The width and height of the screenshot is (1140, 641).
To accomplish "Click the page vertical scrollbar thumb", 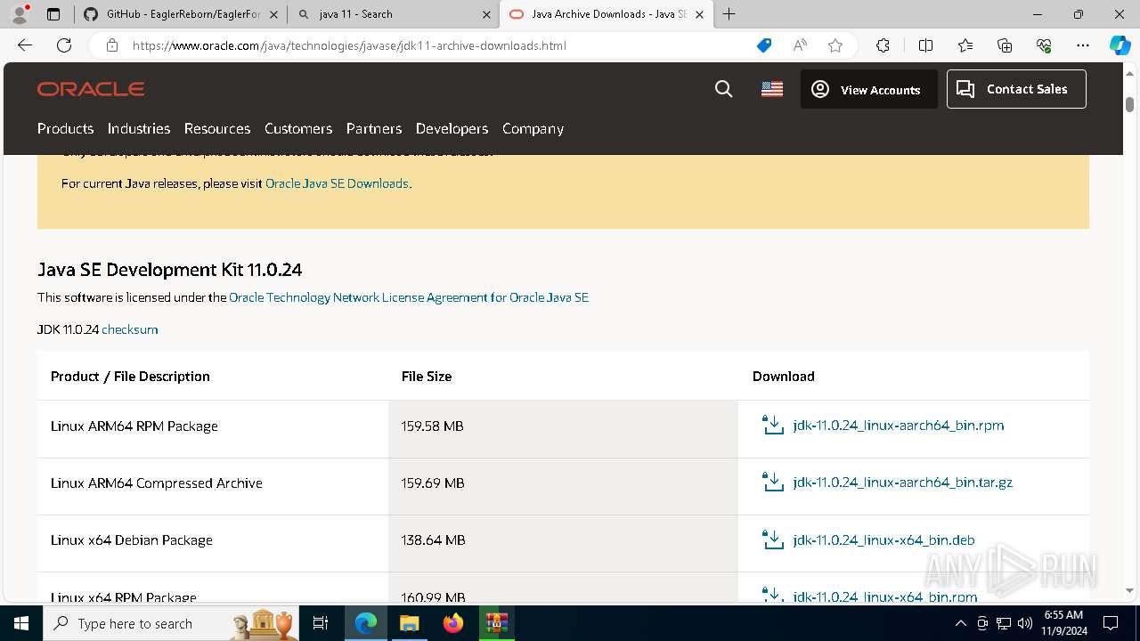I will (1129, 103).
